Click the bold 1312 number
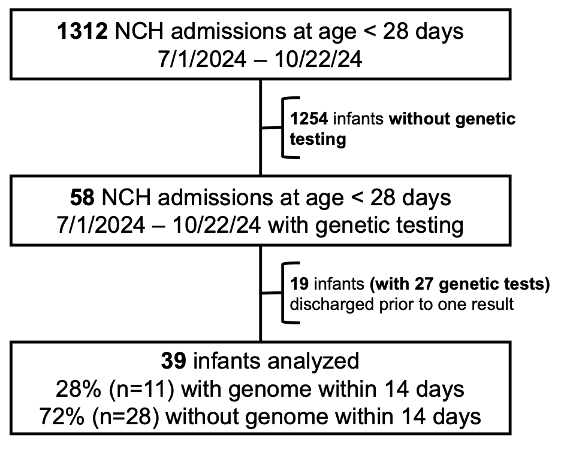Image resolution: width=561 pixels, height=450 pixels. point(82,32)
